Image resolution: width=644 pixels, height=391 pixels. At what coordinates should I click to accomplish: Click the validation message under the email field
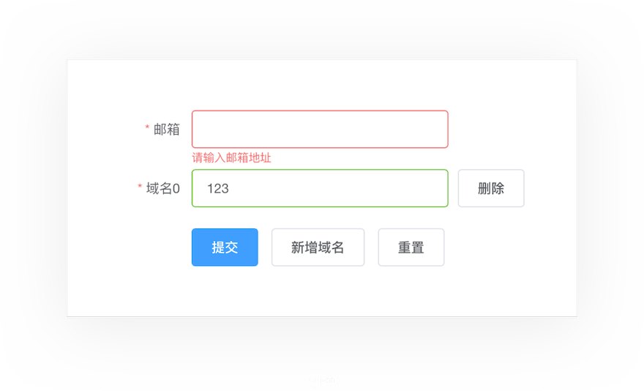[231, 157]
